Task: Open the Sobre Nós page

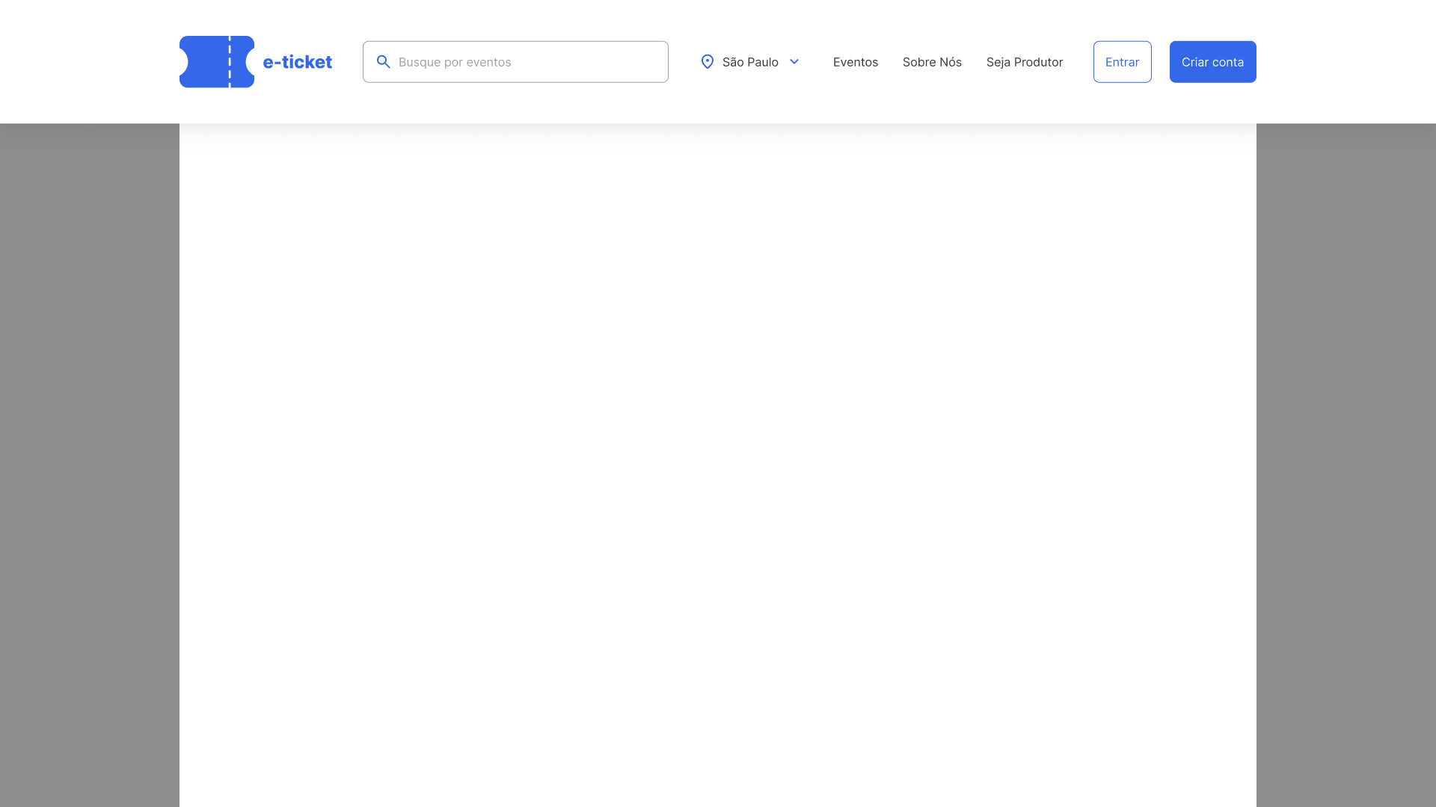Action: click(932, 62)
